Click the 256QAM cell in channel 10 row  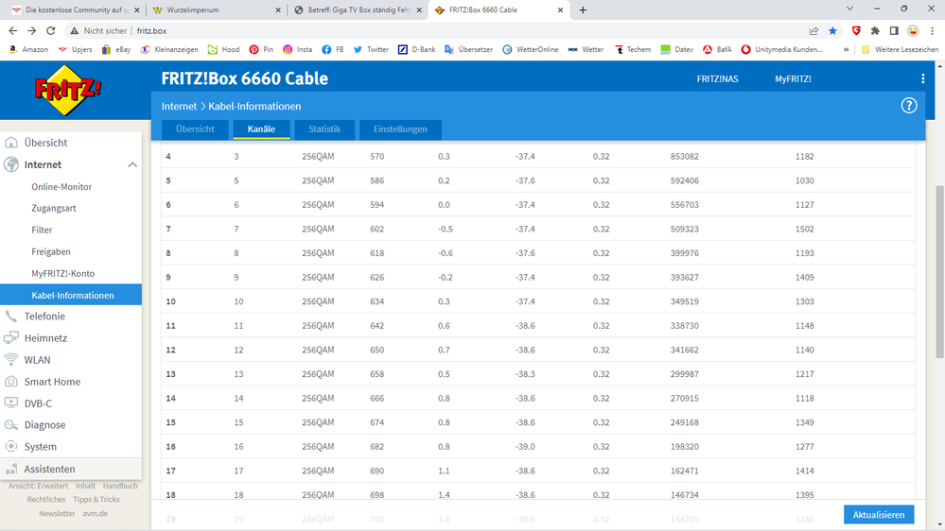(318, 301)
